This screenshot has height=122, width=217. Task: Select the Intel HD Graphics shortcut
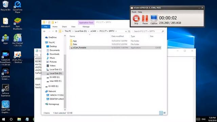5,107
